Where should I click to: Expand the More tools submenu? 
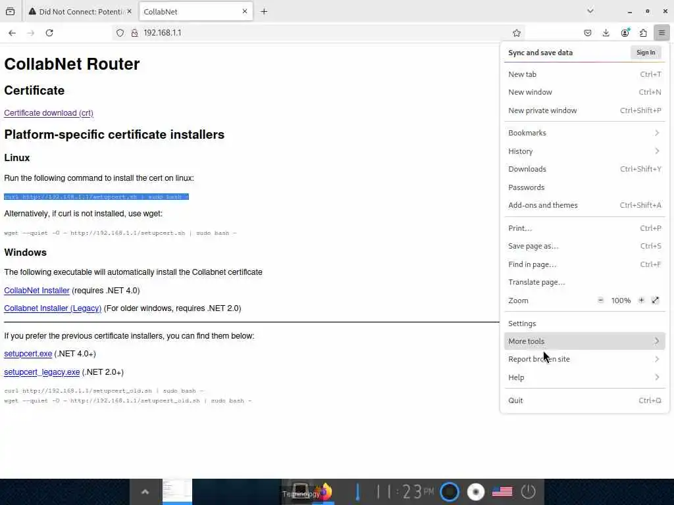(584, 341)
